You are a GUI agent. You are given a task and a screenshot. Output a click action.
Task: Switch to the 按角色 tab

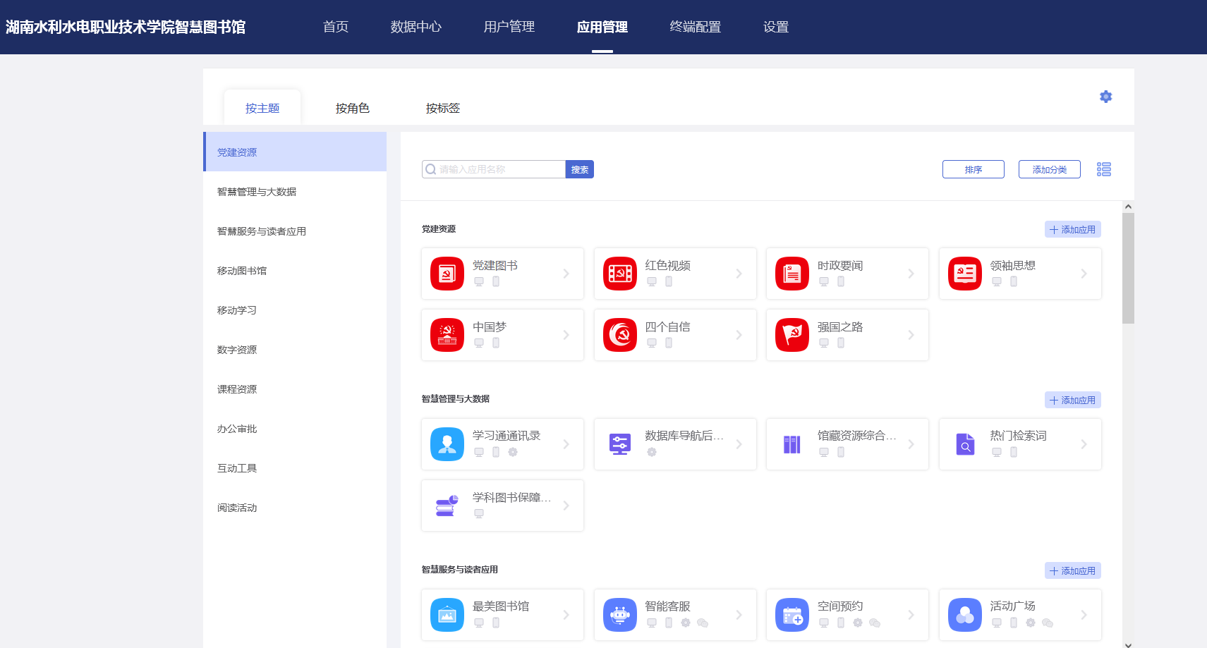(352, 108)
